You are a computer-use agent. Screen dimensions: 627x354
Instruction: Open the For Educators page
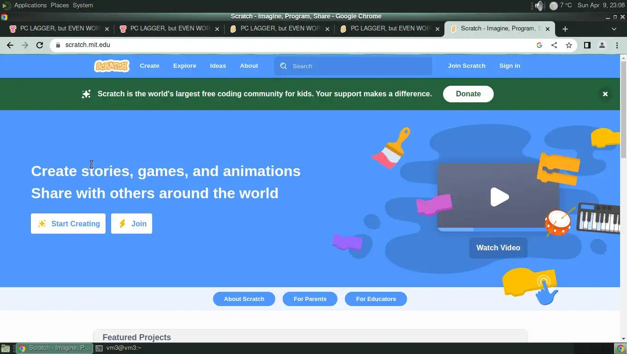(376, 299)
